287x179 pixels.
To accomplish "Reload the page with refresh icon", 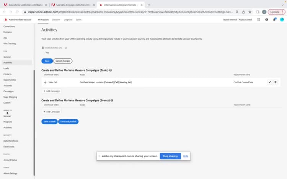I will (x=17, y=12).
